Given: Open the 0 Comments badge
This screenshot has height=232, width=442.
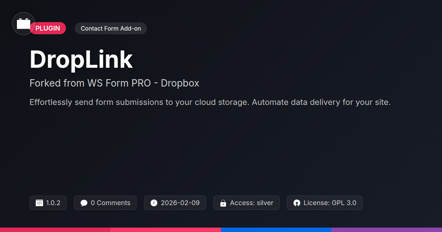Looking at the screenshot, I should 105,203.
